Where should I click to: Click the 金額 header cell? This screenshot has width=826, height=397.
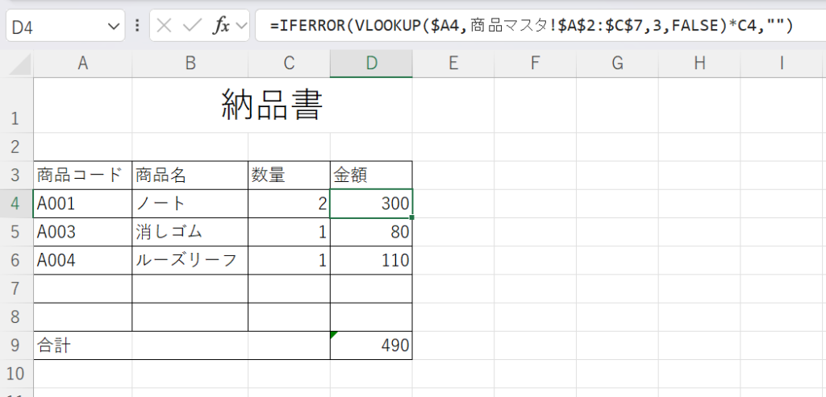371,175
